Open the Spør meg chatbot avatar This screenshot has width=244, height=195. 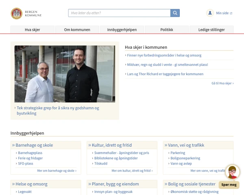(x=232, y=172)
